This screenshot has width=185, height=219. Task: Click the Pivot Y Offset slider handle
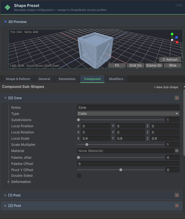(x=121, y=170)
